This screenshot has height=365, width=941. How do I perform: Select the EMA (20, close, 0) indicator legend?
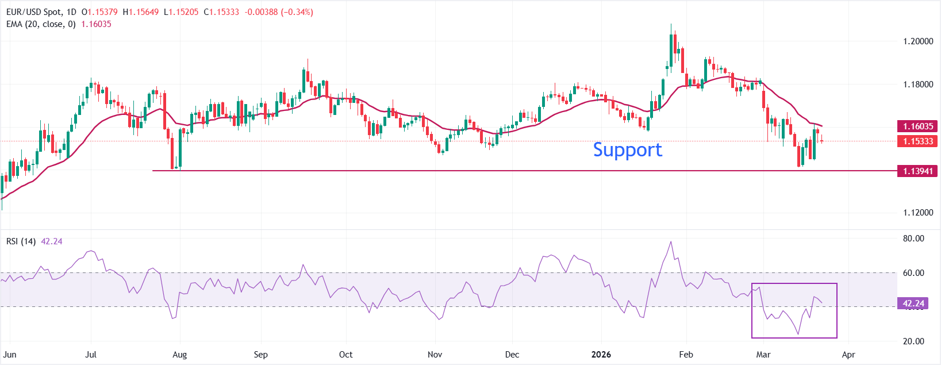click(41, 24)
